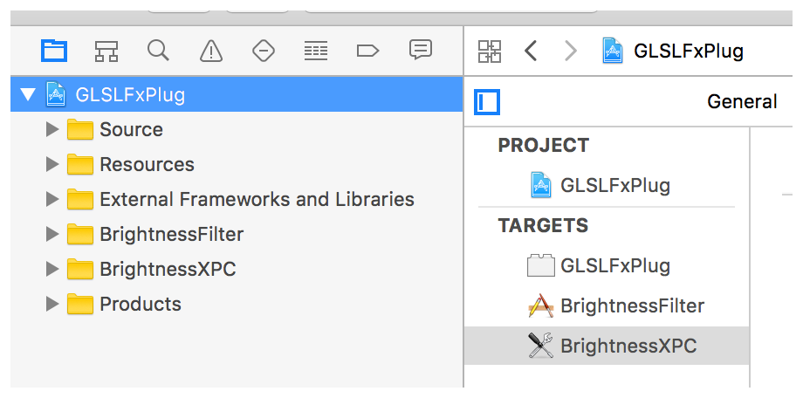Open the Breakpoint navigator
Image resolution: width=803 pixels, height=398 pixels.
coord(367,51)
